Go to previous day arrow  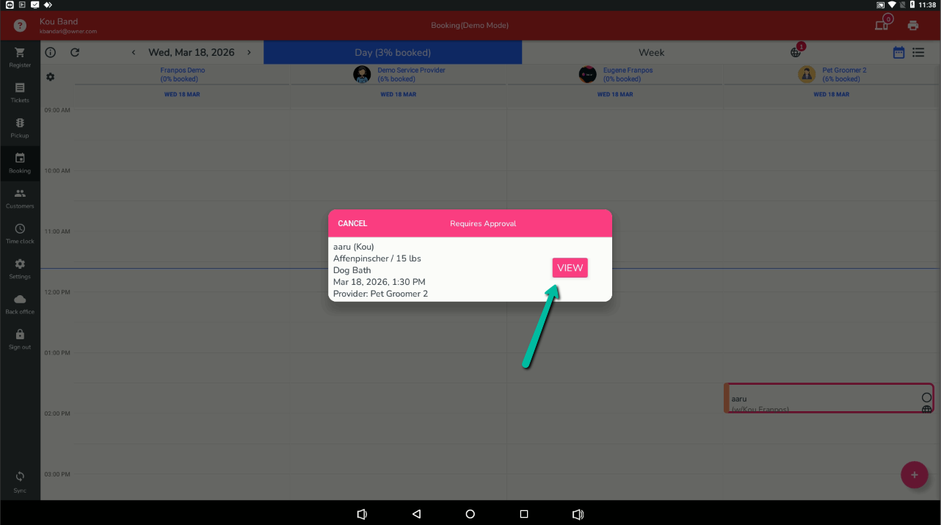(134, 52)
